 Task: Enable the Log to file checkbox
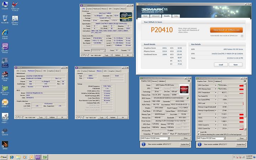coord(199,132)
